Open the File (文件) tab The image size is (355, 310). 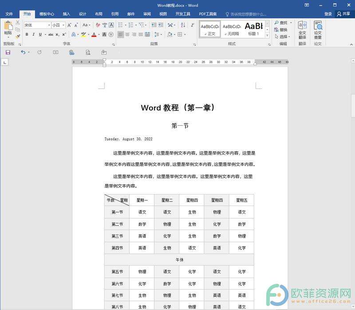coord(9,14)
